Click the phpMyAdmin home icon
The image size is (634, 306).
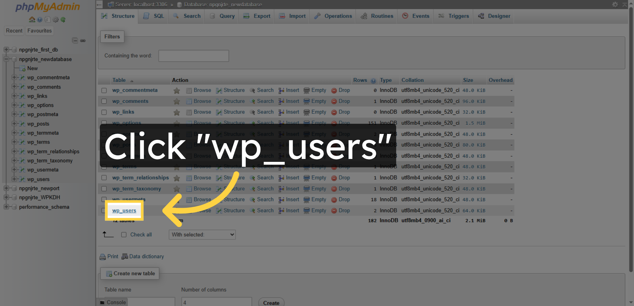point(32,20)
